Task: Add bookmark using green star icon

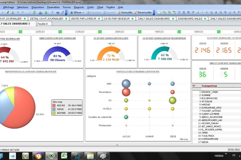Action: [46, 13]
